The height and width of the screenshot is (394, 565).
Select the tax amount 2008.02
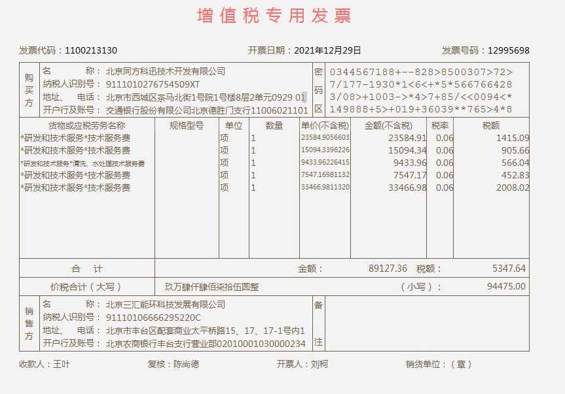pos(513,188)
